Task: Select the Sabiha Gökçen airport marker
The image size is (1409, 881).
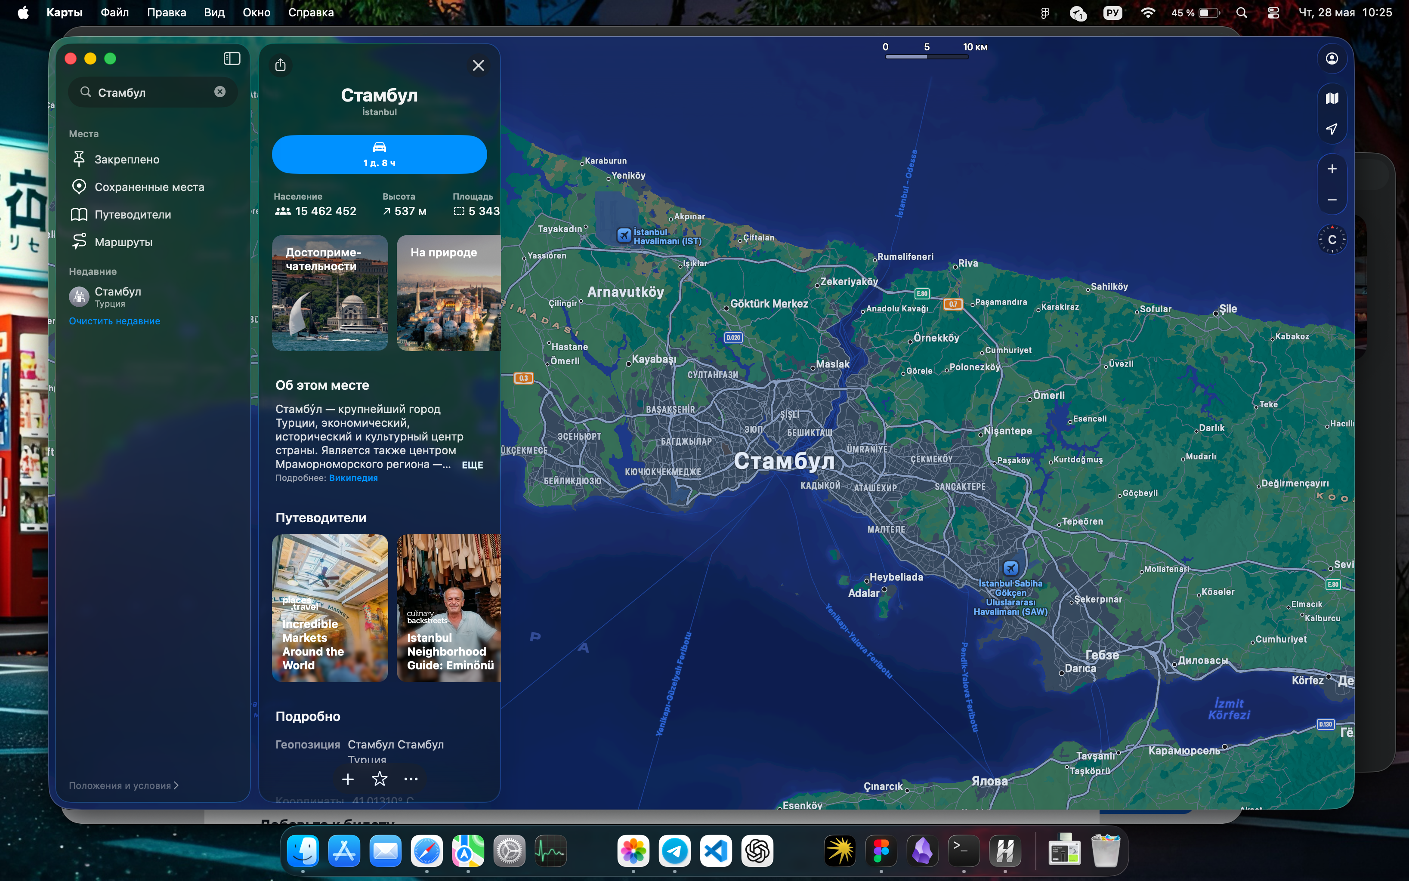Action: click(x=1010, y=567)
